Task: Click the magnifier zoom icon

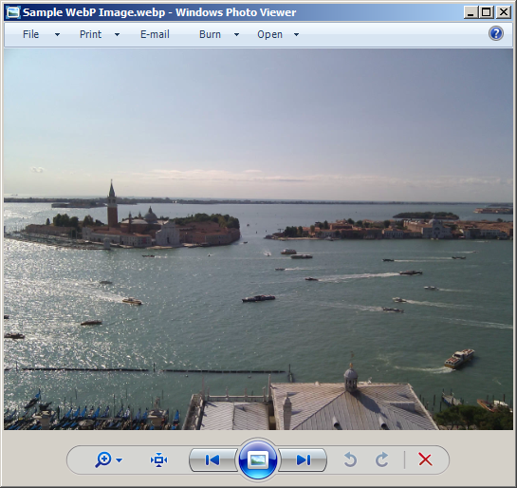Action: (x=102, y=460)
